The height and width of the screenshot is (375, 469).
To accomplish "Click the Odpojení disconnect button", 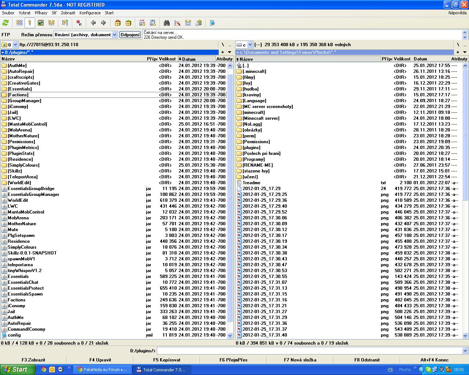I will click(130, 35).
